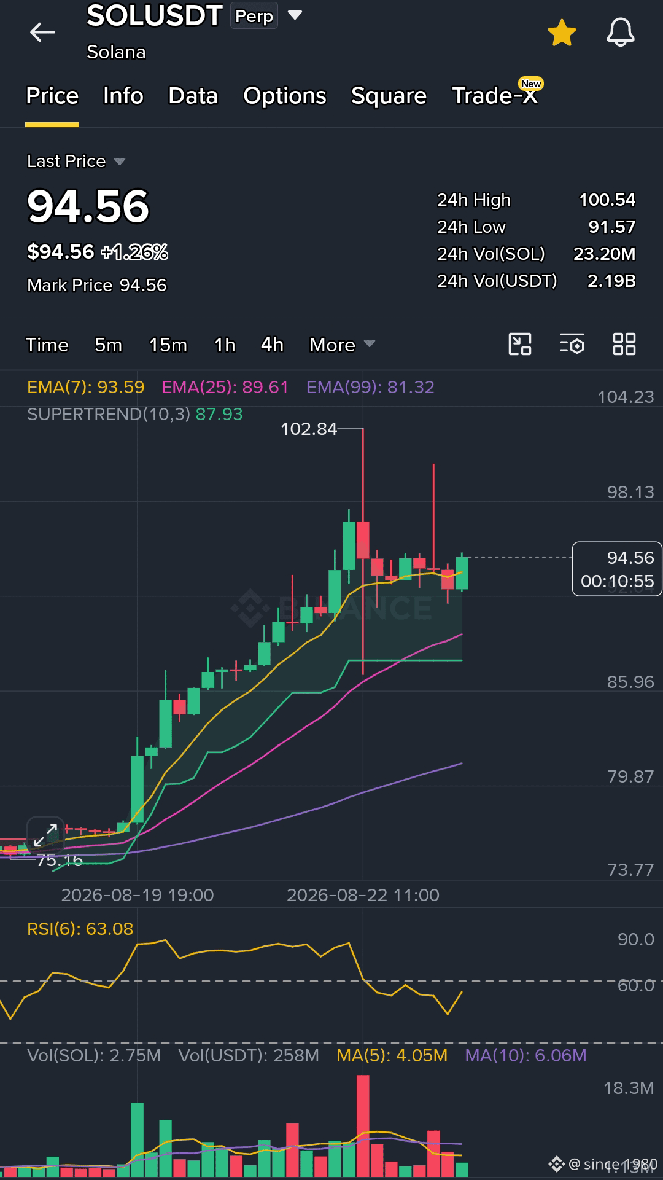Tap the 24h Vol(USDT) value 2.19B
Viewport: 663px width, 1180px height.
611,281
